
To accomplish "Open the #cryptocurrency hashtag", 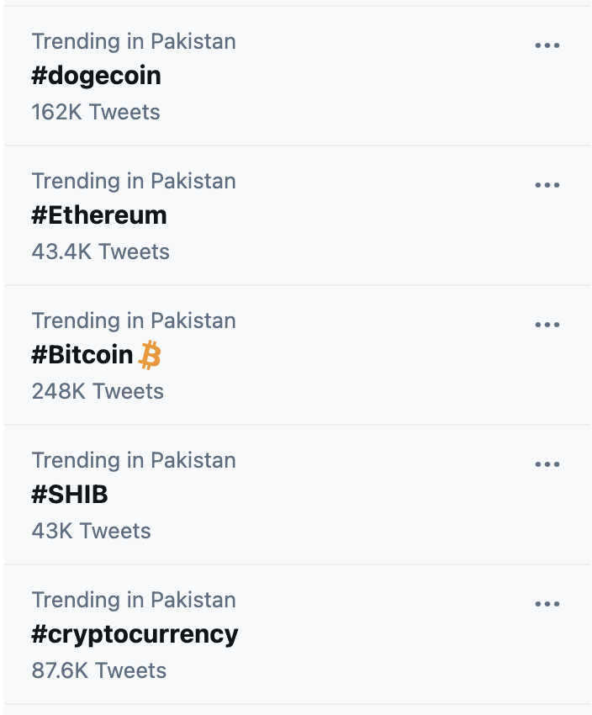I will tap(135, 634).
